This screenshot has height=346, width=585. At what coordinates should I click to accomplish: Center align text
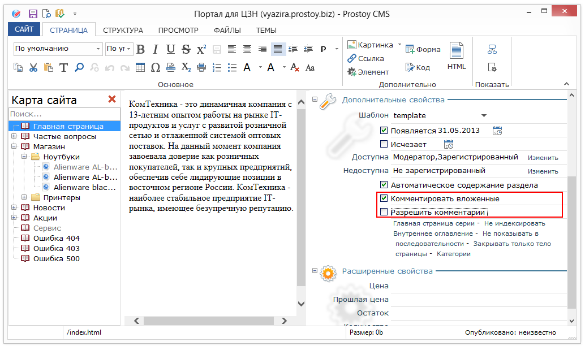[247, 49]
